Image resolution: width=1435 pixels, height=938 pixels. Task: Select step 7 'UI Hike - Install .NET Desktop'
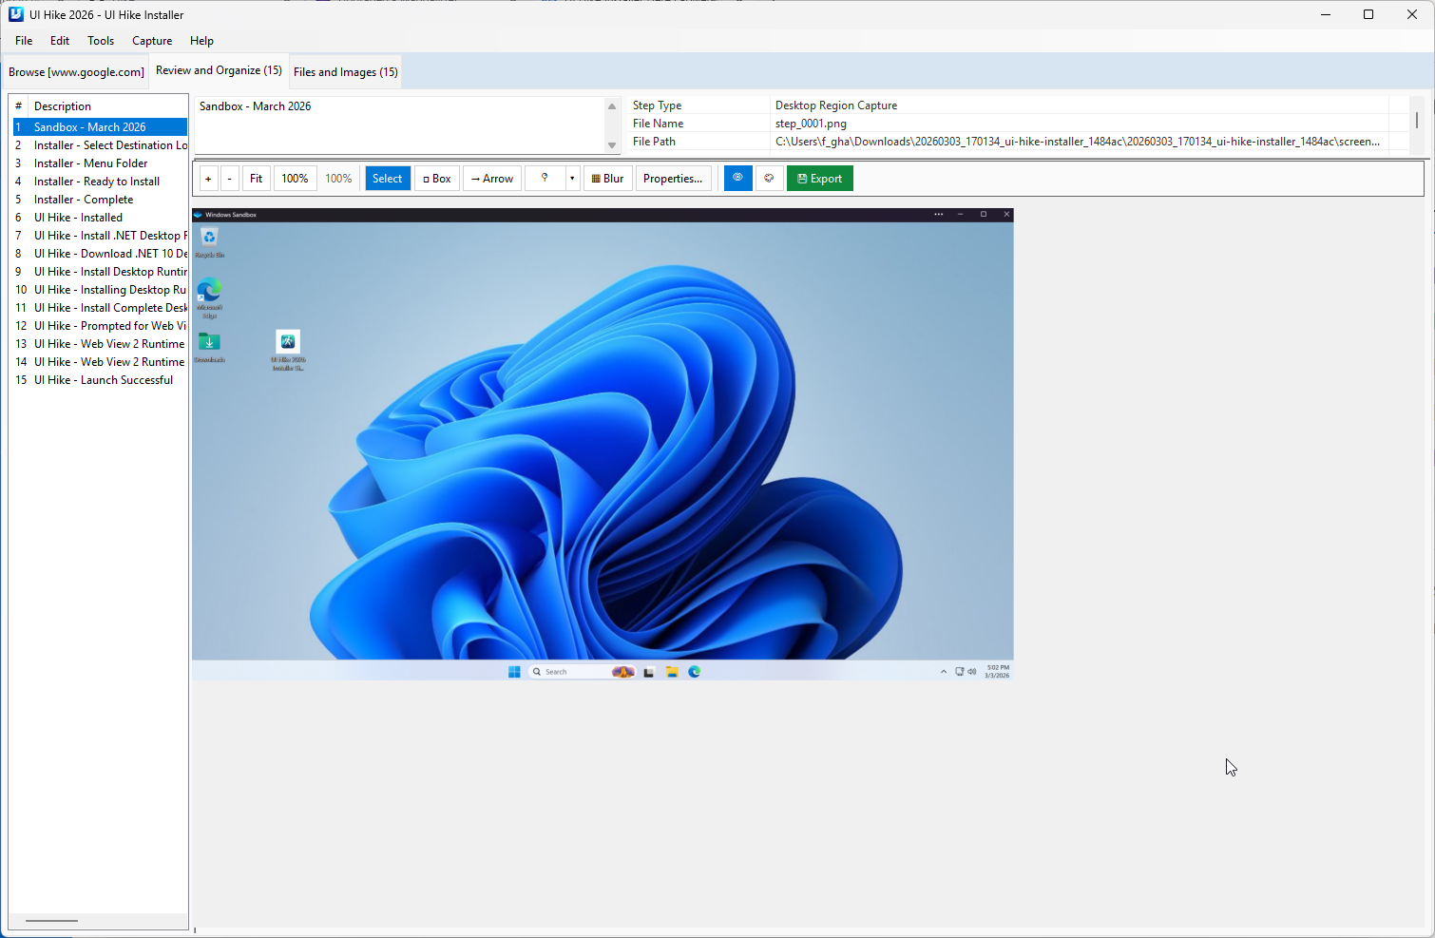pos(100,236)
